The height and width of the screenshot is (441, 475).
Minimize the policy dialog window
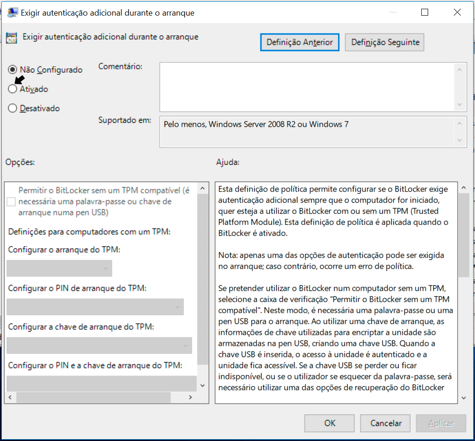pyautogui.click(x=393, y=12)
